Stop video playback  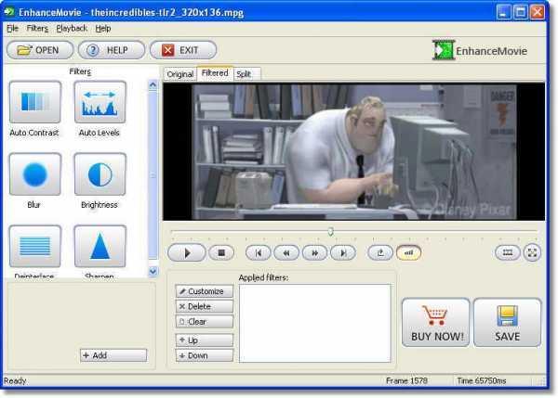[220, 252]
